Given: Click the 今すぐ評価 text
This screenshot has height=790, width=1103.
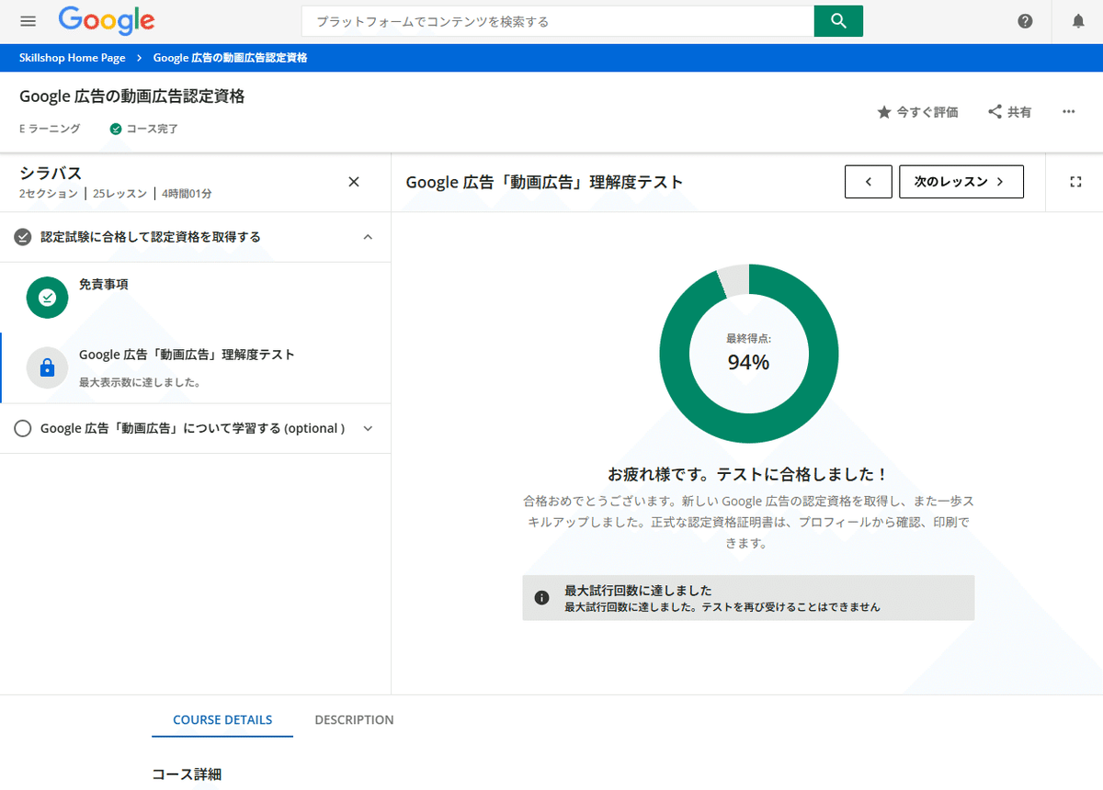Looking at the screenshot, I should [927, 112].
